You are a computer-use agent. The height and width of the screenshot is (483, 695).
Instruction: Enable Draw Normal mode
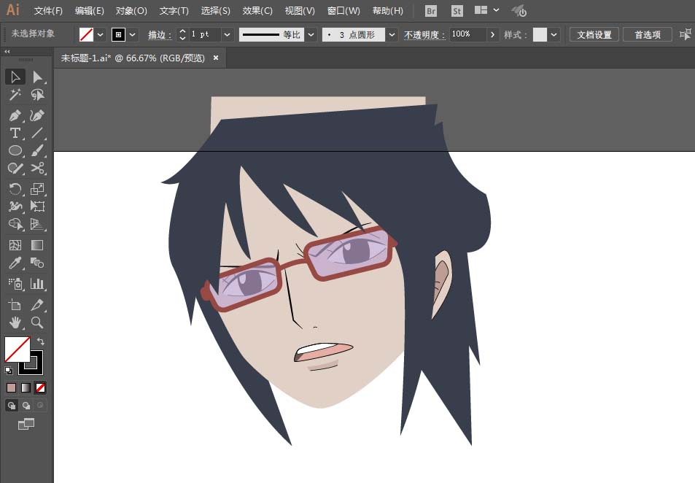12,406
